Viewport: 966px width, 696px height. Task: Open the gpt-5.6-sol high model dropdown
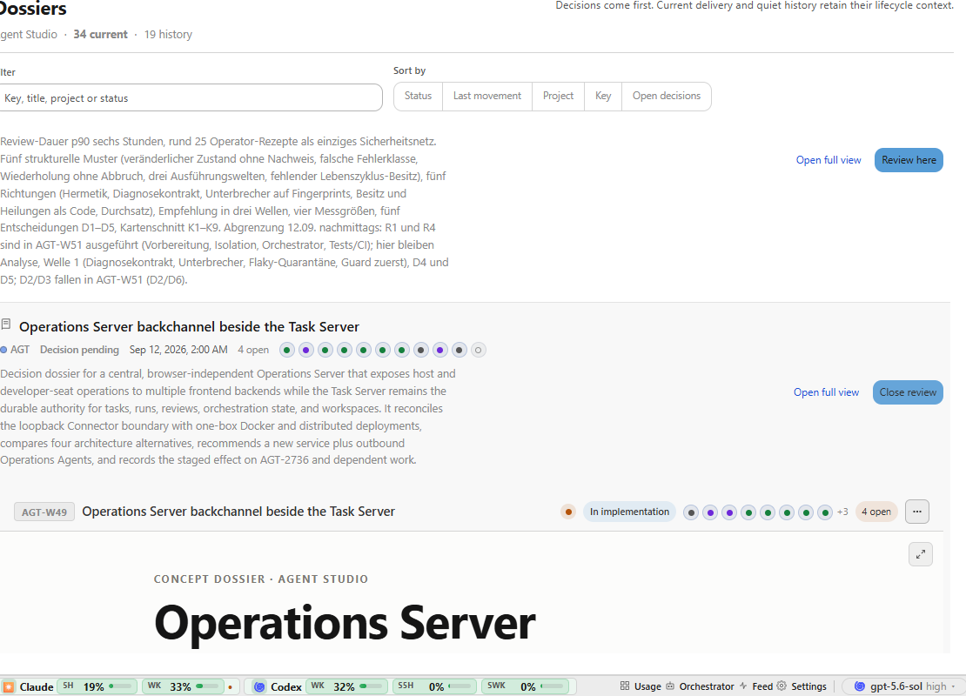902,686
